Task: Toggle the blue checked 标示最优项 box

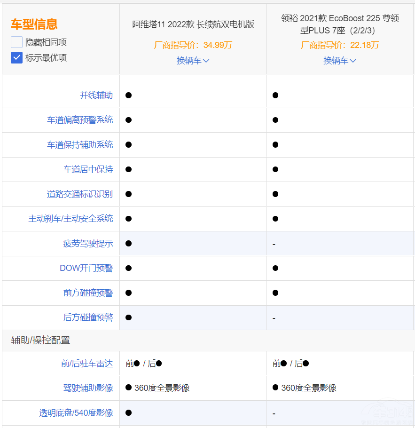Action: click(x=16, y=57)
